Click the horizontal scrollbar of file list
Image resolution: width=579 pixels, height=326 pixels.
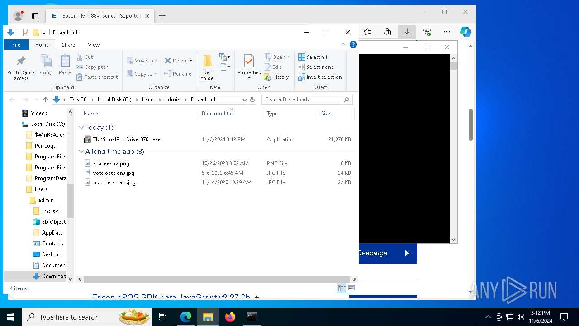pyautogui.click(x=216, y=279)
